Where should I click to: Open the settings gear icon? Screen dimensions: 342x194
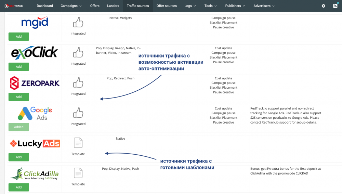pos(324,6)
